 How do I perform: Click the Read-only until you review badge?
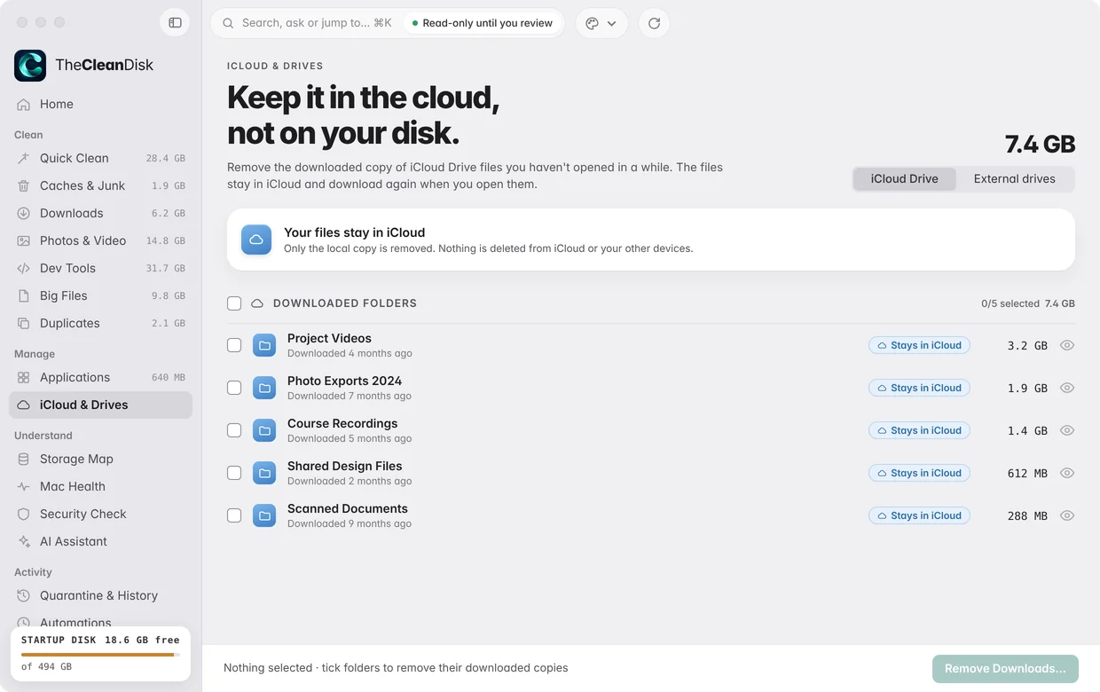(x=483, y=23)
